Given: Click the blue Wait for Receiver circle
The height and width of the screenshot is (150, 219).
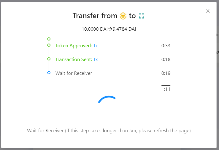Looking at the screenshot, I should click(49, 73).
